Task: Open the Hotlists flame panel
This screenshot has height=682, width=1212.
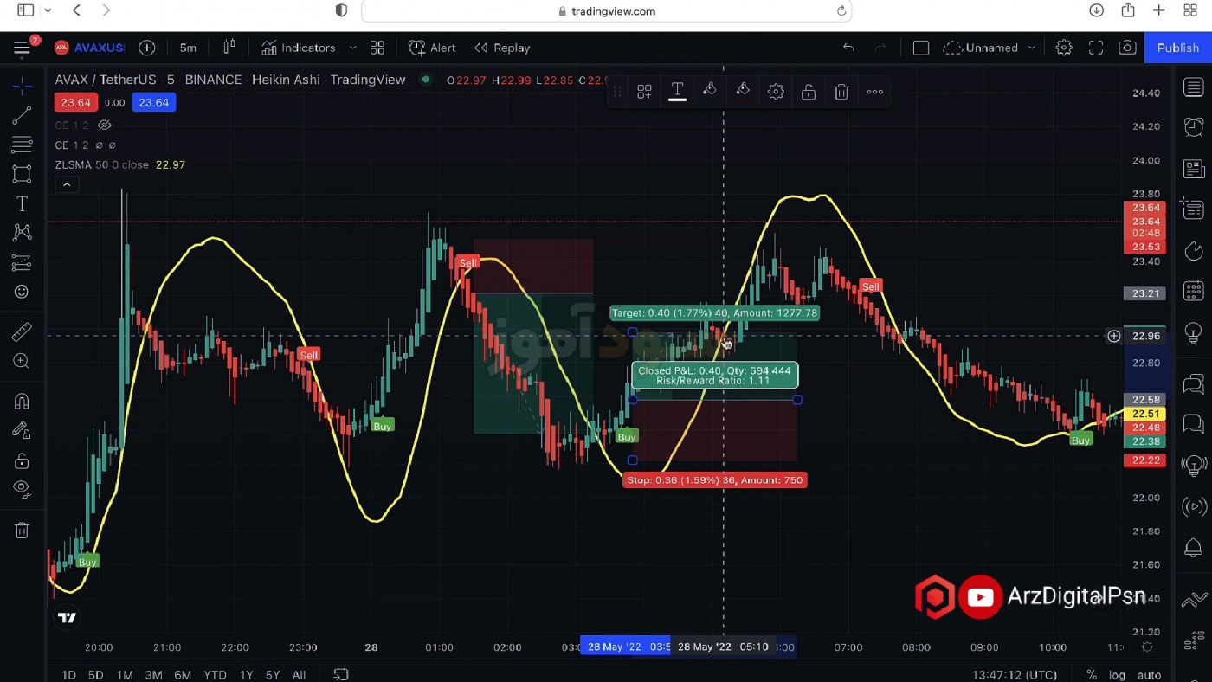Action: pos(1194,251)
